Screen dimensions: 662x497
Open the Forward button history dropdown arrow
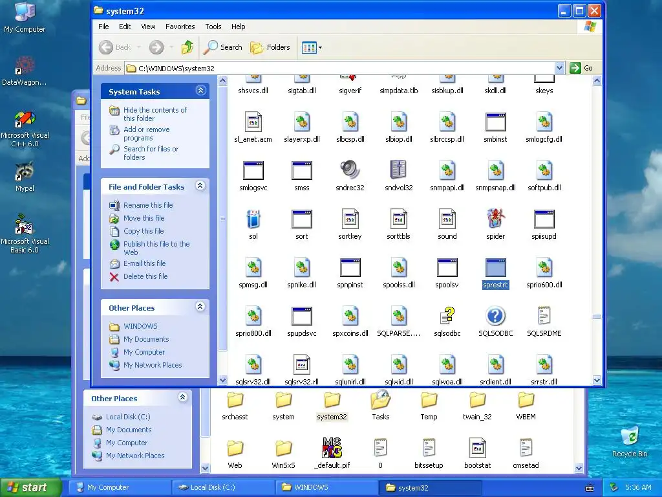click(x=171, y=47)
